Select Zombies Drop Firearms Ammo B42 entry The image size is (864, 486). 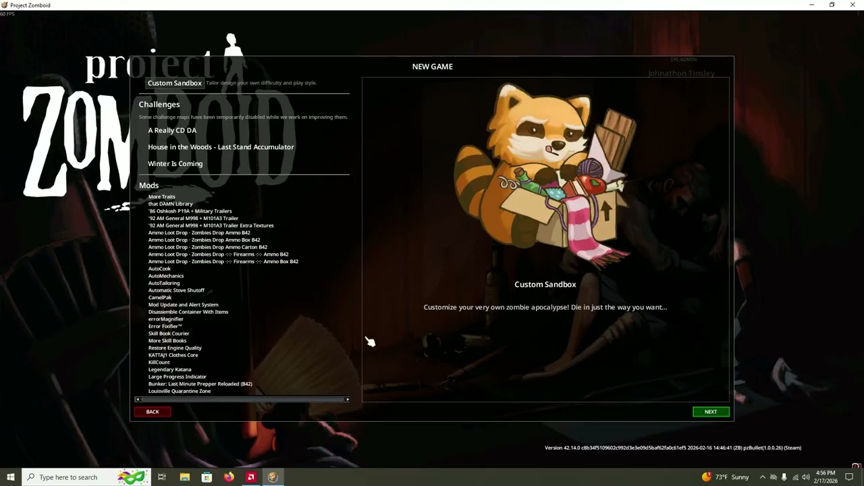(218, 254)
